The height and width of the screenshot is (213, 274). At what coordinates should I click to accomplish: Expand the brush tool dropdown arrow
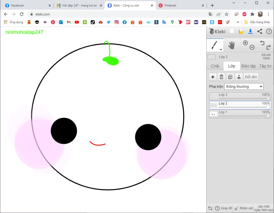coord(221,50)
